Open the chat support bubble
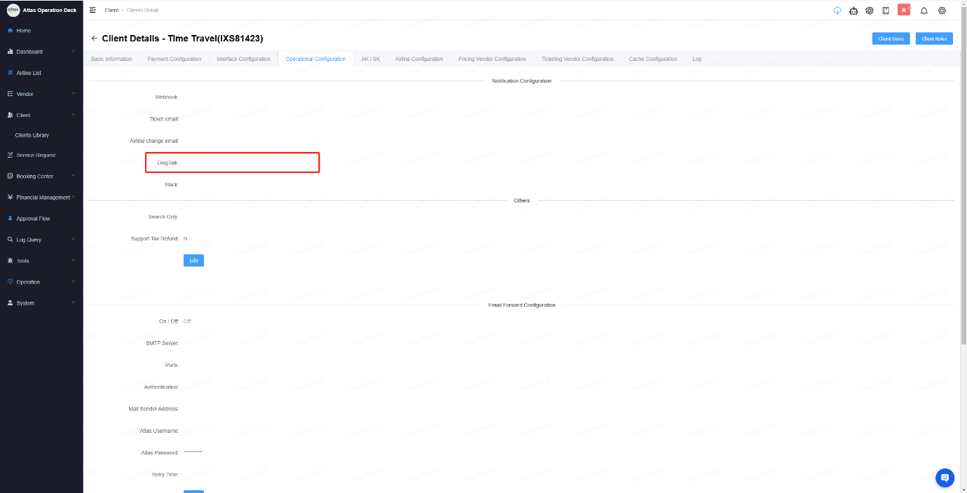Viewport: 967px width, 493px height. tap(945, 478)
